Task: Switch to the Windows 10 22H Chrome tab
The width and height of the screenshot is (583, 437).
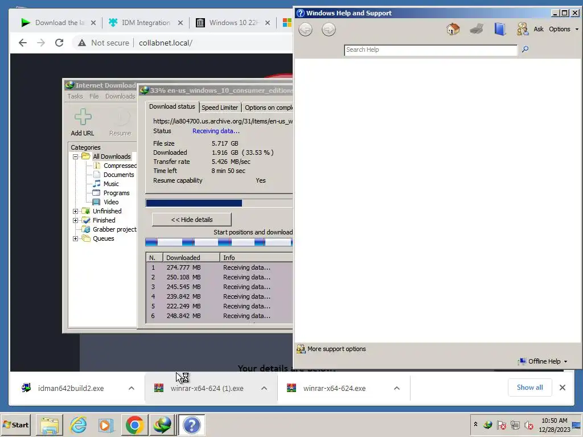Action: pos(233,23)
